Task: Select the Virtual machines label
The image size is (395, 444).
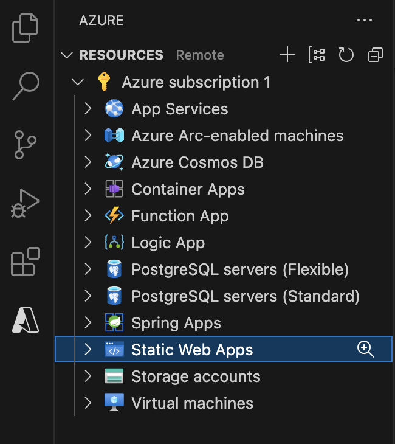Action: 192,403
